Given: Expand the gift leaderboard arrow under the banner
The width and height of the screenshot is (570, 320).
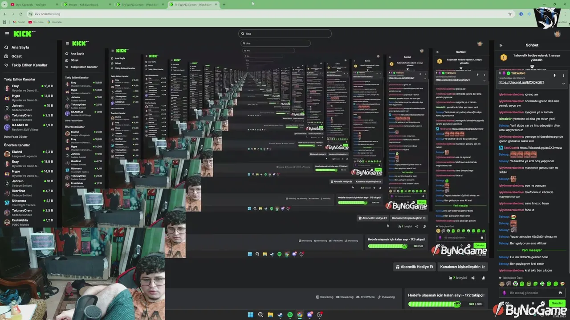Looking at the screenshot, I should 532,67.
